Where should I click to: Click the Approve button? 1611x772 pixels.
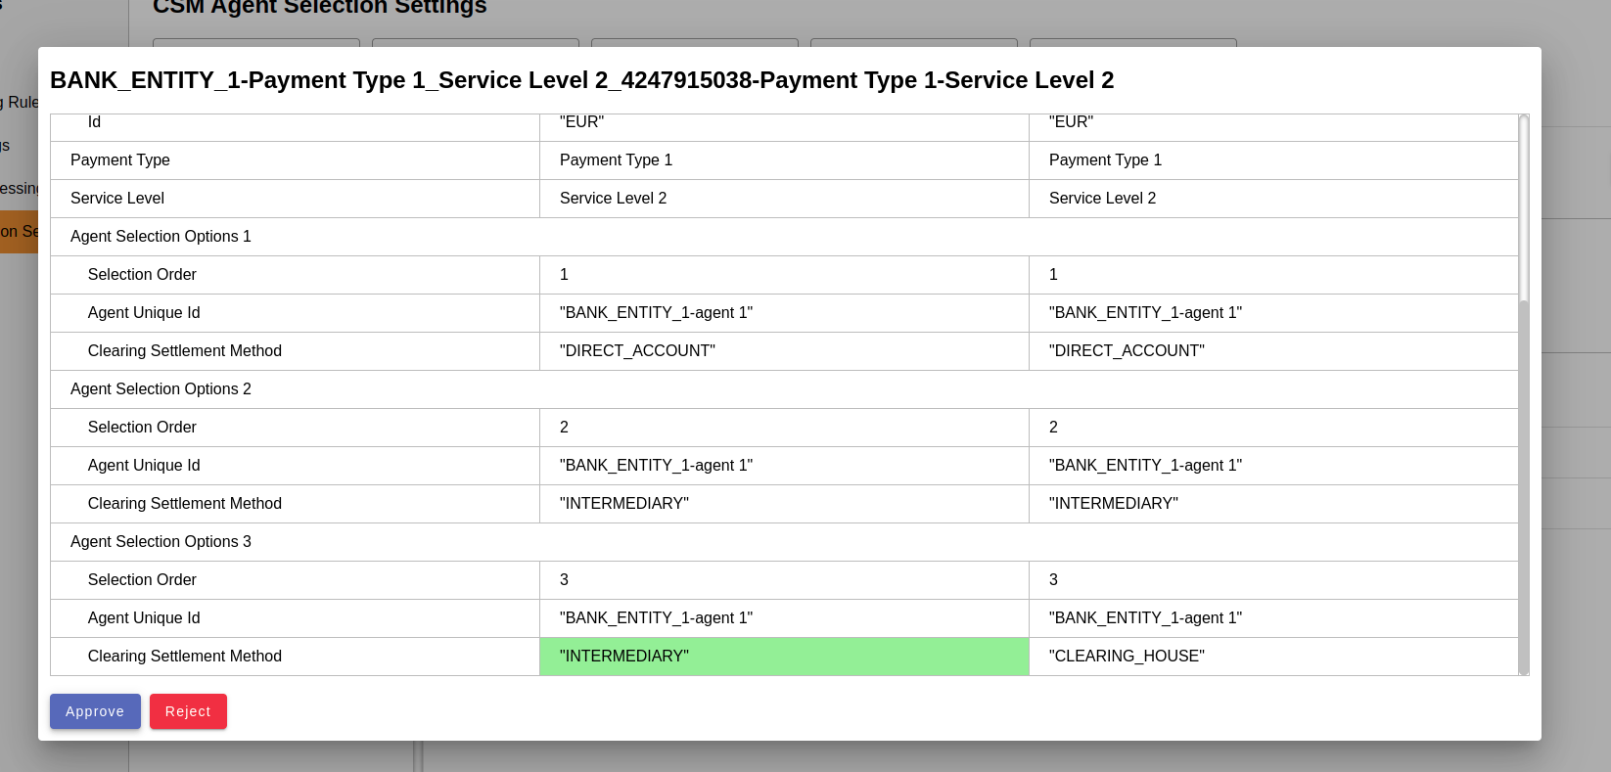(x=95, y=711)
